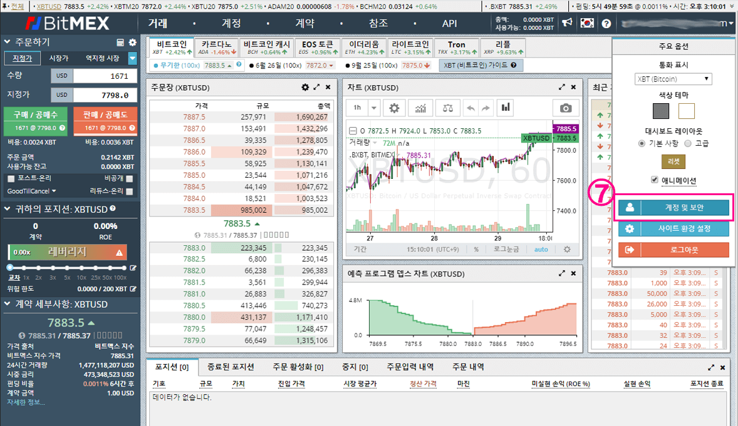This screenshot has width=738, height=426.
Task: Enable the 포스트-온리 checkbox
Action: [11, 179]
